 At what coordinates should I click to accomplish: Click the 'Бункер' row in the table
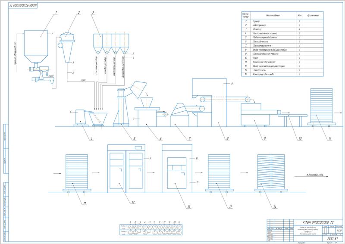tap(282, 21)
